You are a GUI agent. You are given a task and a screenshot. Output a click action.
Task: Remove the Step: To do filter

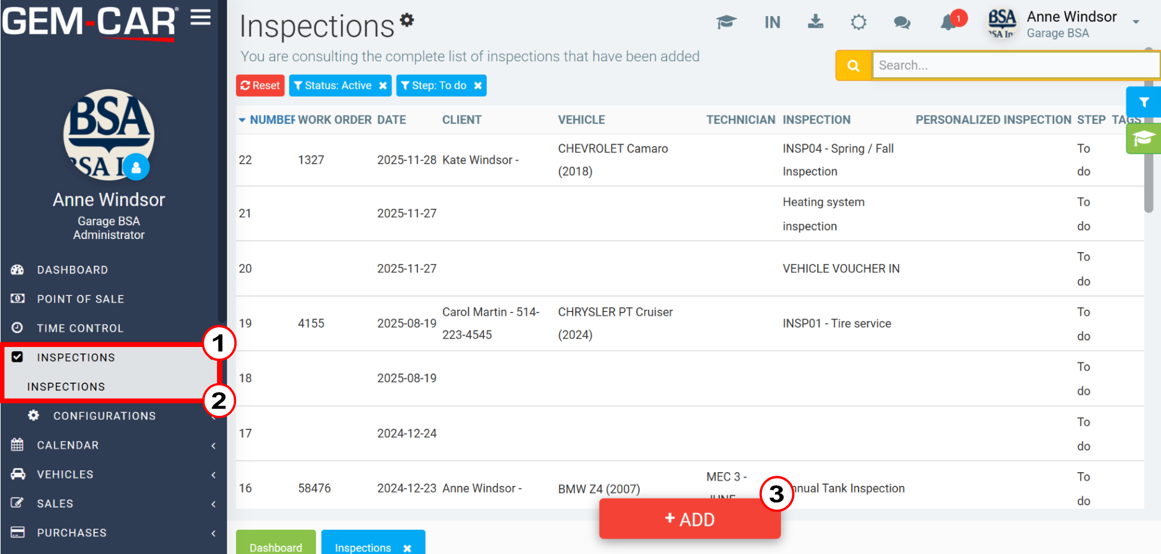pyautogui.click(x=478, y=85)
